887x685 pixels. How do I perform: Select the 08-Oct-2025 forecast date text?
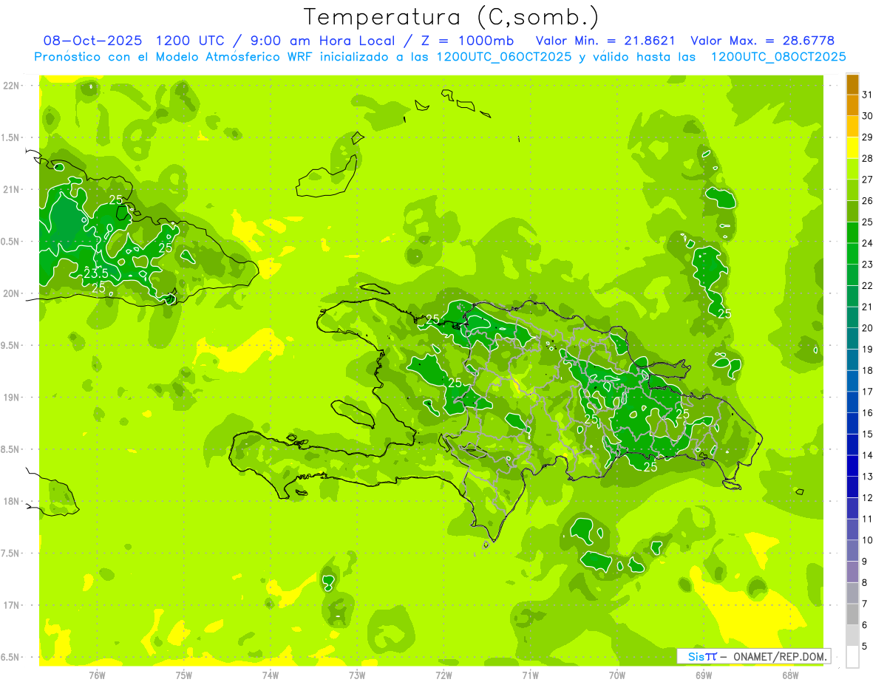click(92, 41)
